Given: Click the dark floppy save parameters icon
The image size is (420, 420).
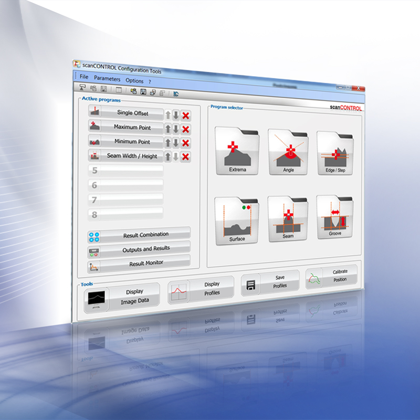Looking at the screenshot, I should point(143,92).
